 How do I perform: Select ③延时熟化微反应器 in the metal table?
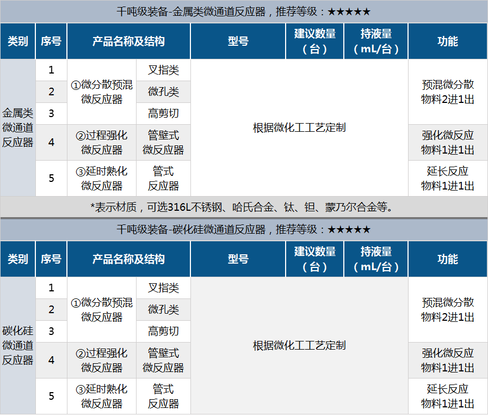click(102, 179)
